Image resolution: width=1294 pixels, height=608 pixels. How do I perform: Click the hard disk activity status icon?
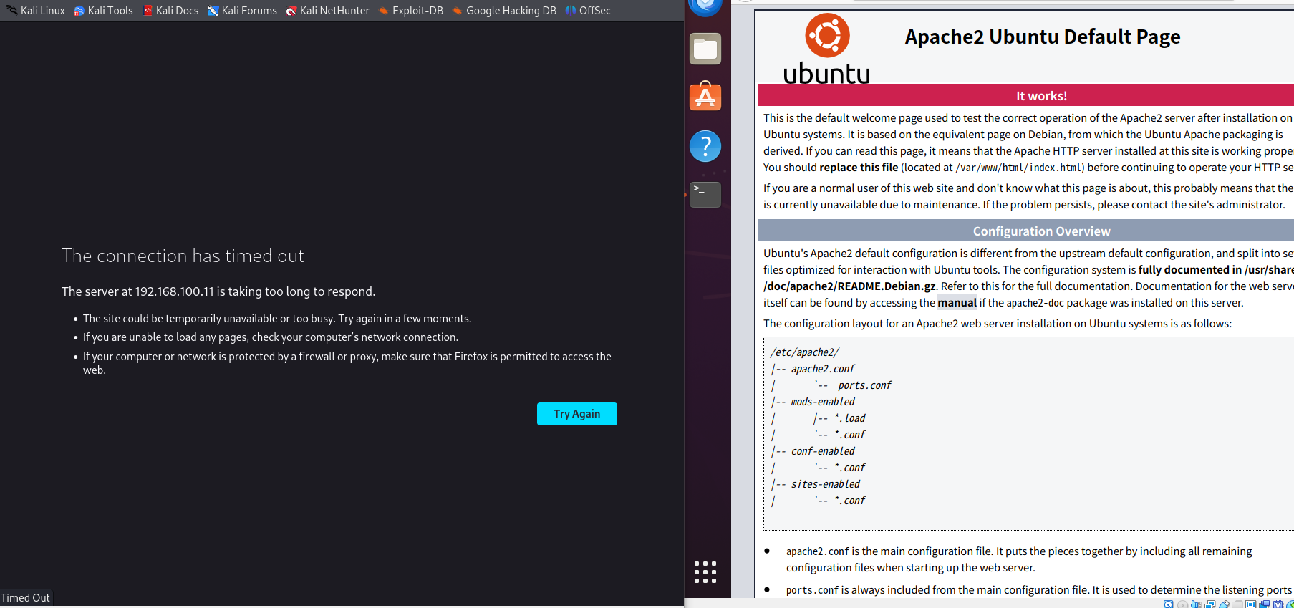1168,604
